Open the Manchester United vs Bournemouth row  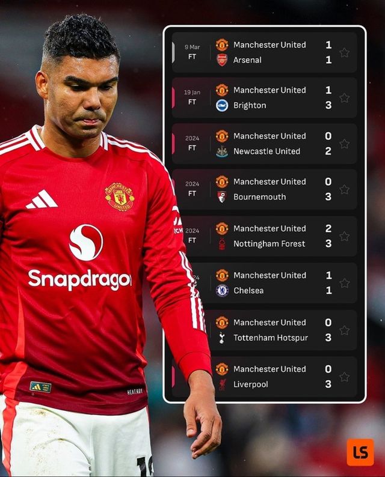tap(264, 189)
